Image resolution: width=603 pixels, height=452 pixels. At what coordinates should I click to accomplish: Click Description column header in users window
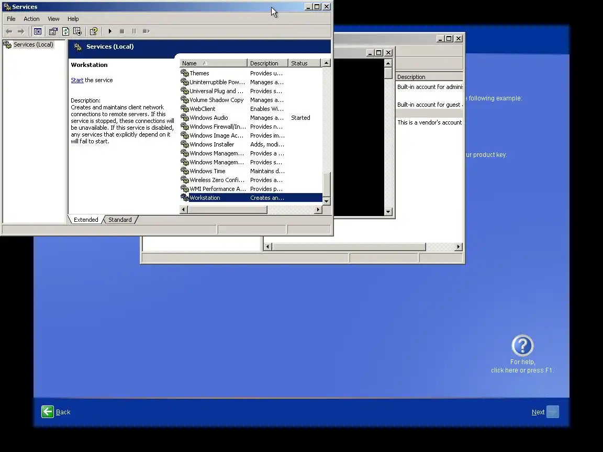point(429,77)
